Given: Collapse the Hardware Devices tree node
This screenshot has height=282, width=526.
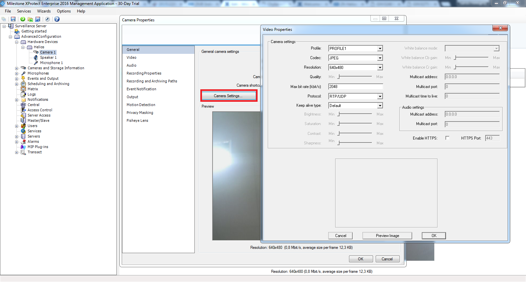Looking at the screenshot, I should (16, 42).
